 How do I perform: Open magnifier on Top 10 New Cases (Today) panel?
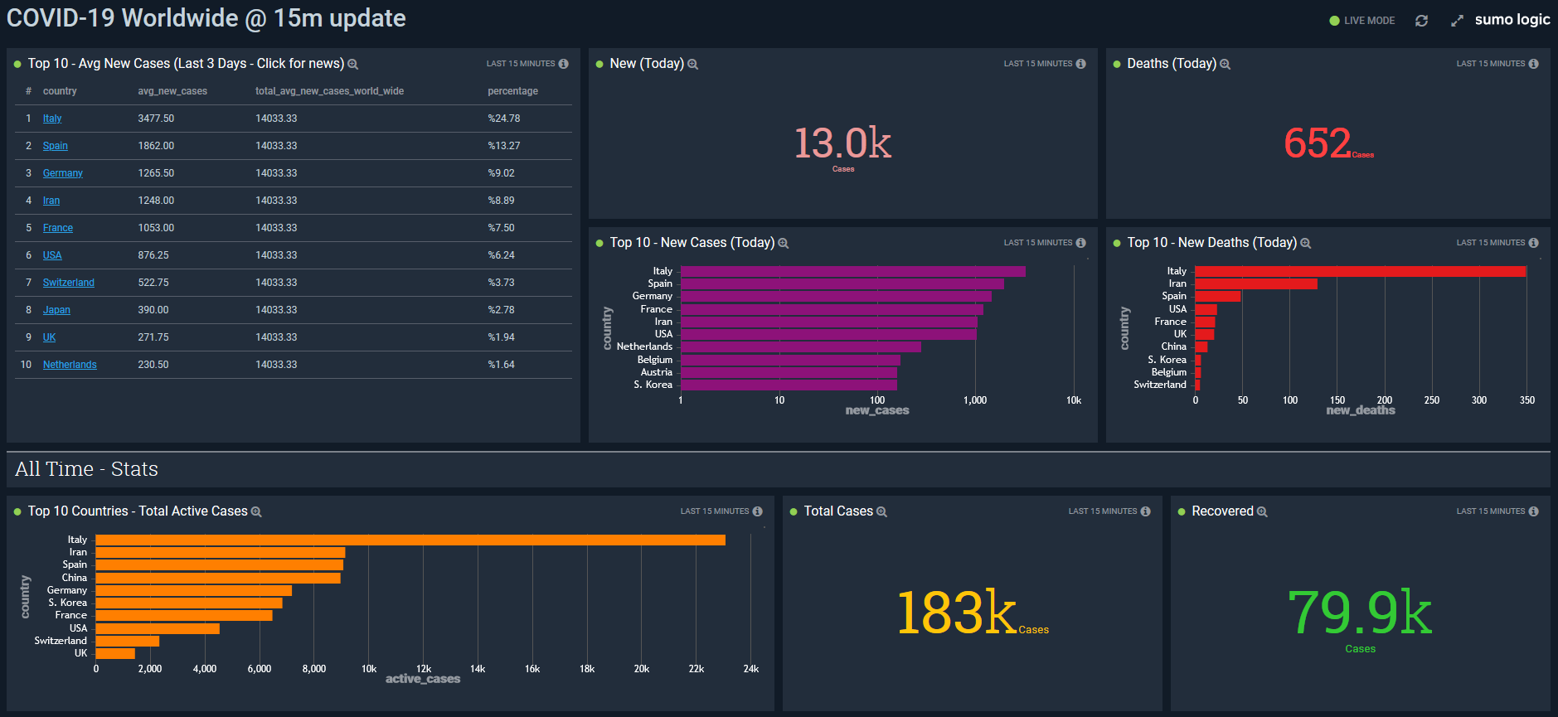(783, 244)
